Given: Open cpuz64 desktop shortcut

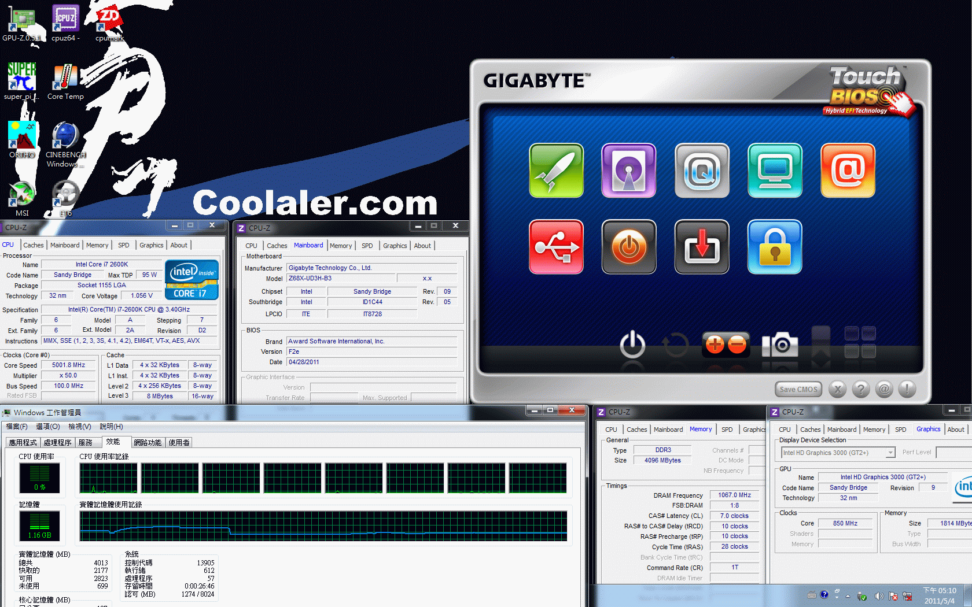Looking at the screenshot, I should (x=65, y=23).
